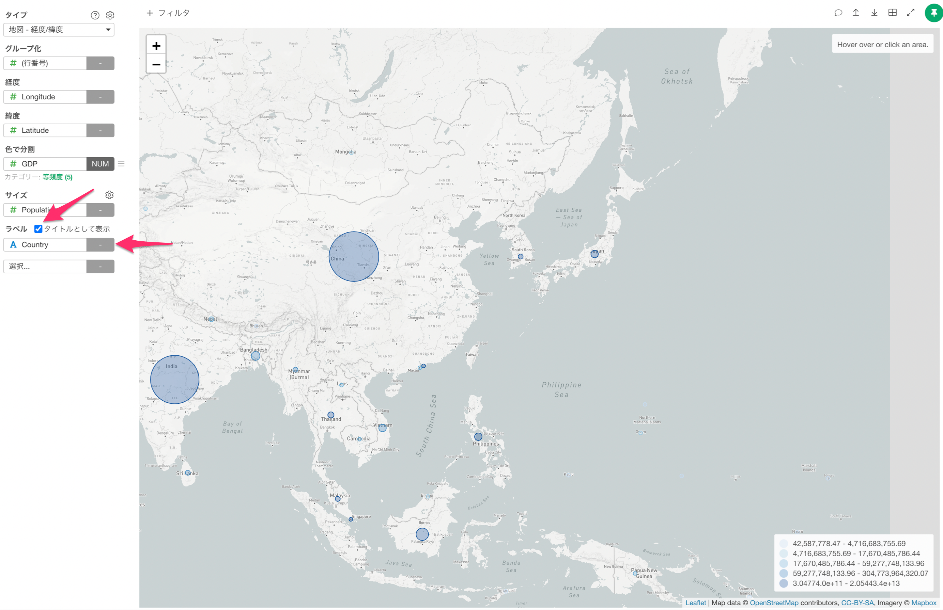Open the '等頻度 (5)' category link
This screenshot has height=610, width=943.
click(58, 177)
